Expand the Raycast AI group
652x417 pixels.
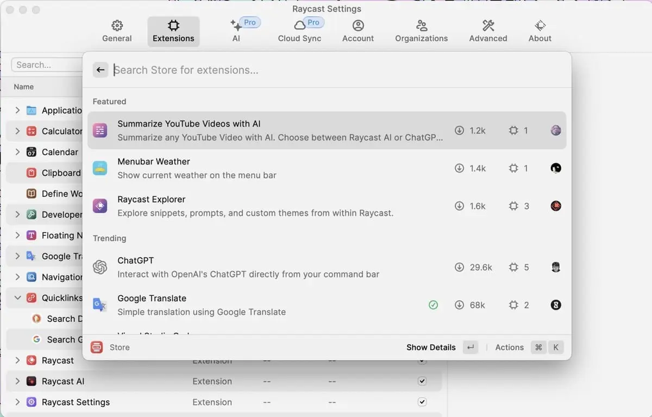(x=17, y=381)
